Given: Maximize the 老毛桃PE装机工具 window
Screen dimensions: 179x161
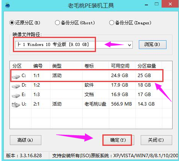Looking at the screenshot, I should point(157,4).
